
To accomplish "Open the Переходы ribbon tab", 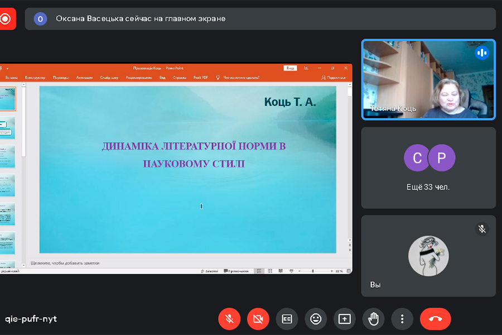I will tap(61, 78).
